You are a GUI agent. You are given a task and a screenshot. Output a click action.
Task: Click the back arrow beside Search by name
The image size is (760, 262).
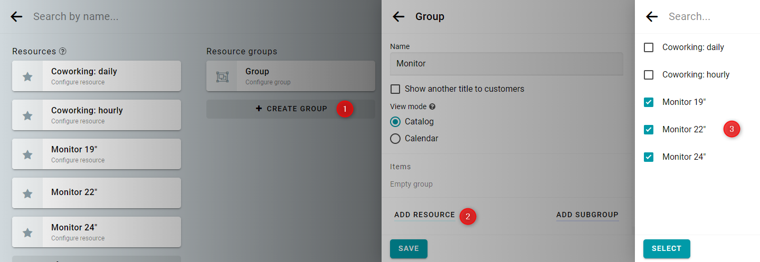coord(16,16)
